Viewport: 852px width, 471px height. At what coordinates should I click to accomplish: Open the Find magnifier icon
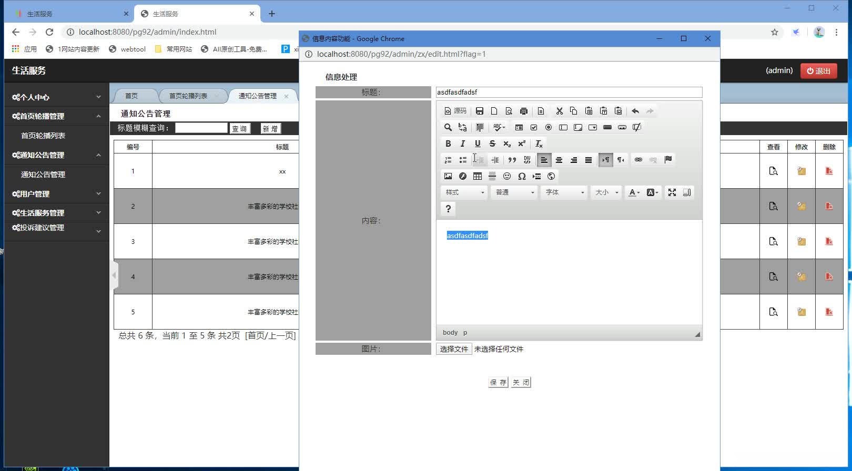tap(448, 127)
